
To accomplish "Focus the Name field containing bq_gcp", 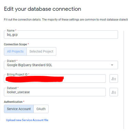I will tap(61, 35).
